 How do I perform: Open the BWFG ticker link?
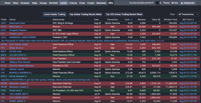point(4,76)
